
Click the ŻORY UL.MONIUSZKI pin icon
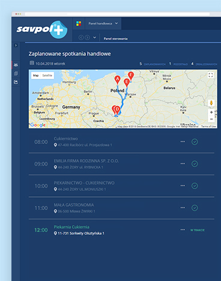tap(55, 189)
